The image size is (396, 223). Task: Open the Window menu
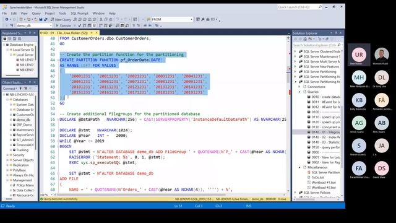pos(98,14)
